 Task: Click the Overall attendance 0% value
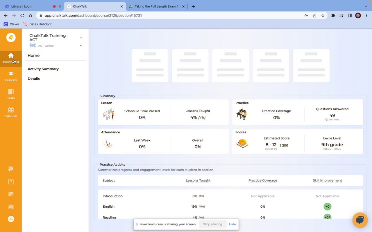(198, 147)
